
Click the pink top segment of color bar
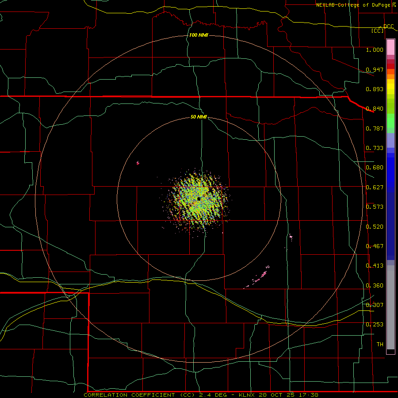(390, 47)
